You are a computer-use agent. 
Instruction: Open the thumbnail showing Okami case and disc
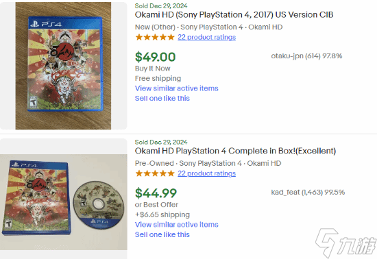(64, 202)
